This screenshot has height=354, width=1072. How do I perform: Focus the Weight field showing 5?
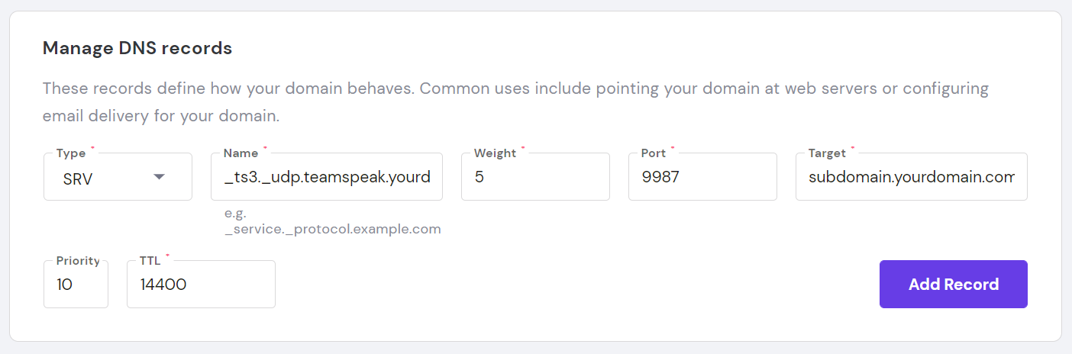tap(534, 177)
